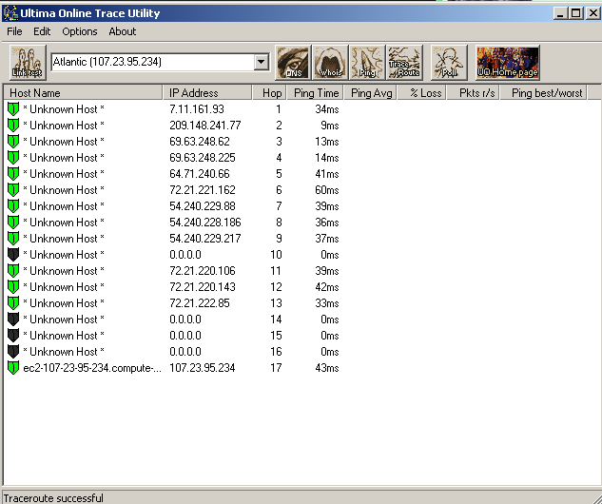Start the Ping tool
The image size is (602, 504).
367,63
